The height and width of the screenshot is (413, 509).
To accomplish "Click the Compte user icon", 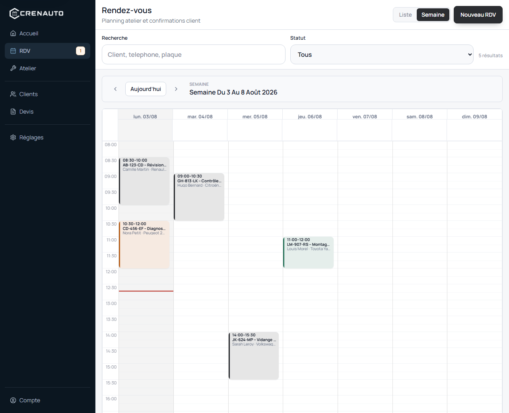I will (13, 400).
